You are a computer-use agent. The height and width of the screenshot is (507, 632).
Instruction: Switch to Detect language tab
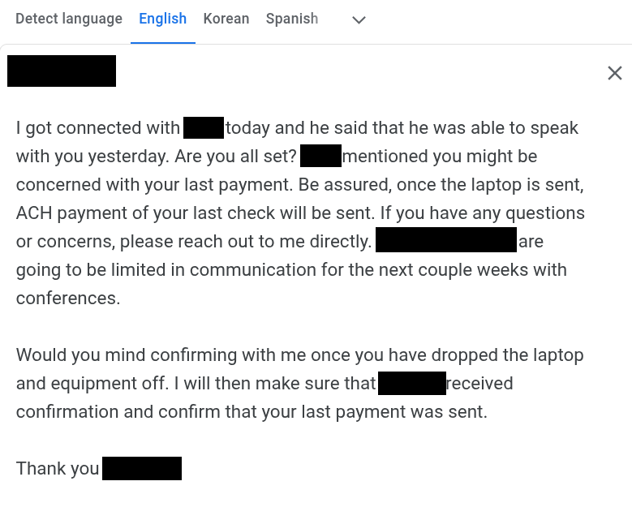tap(69, 19)
